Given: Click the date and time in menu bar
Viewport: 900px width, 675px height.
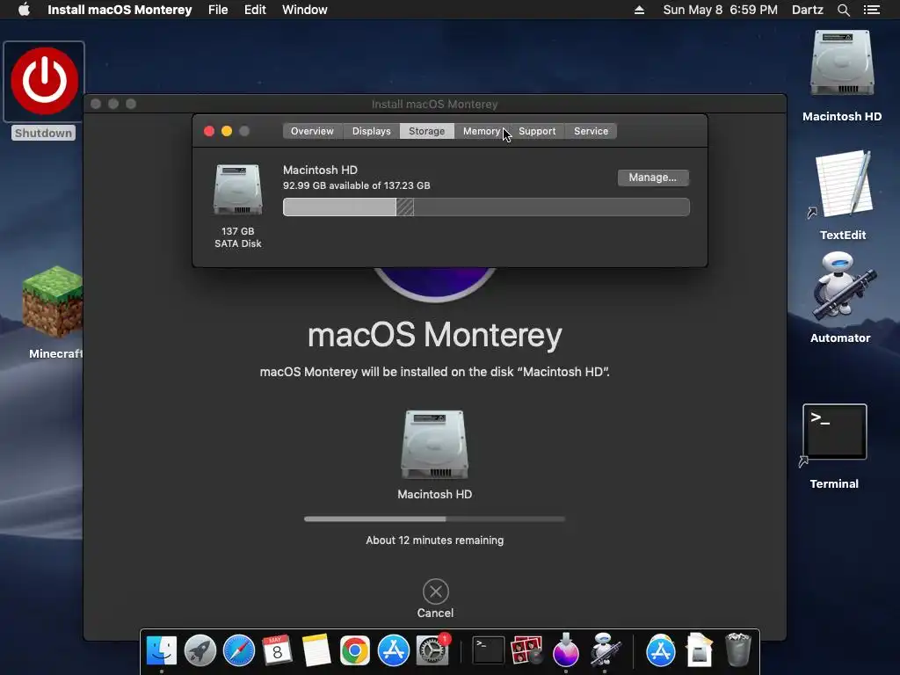Looking at the screenshot, I should click(721, 10).
